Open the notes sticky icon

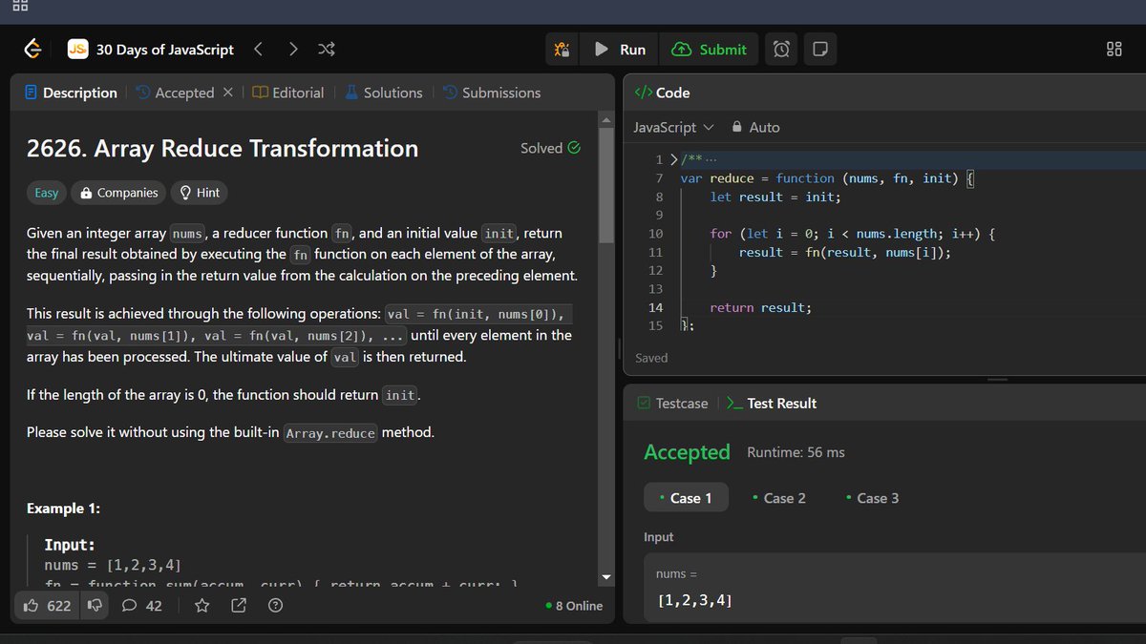(x=818, y=50)
